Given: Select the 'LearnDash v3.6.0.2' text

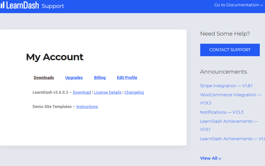Looking at the screenshot, I should pos(50,92).
